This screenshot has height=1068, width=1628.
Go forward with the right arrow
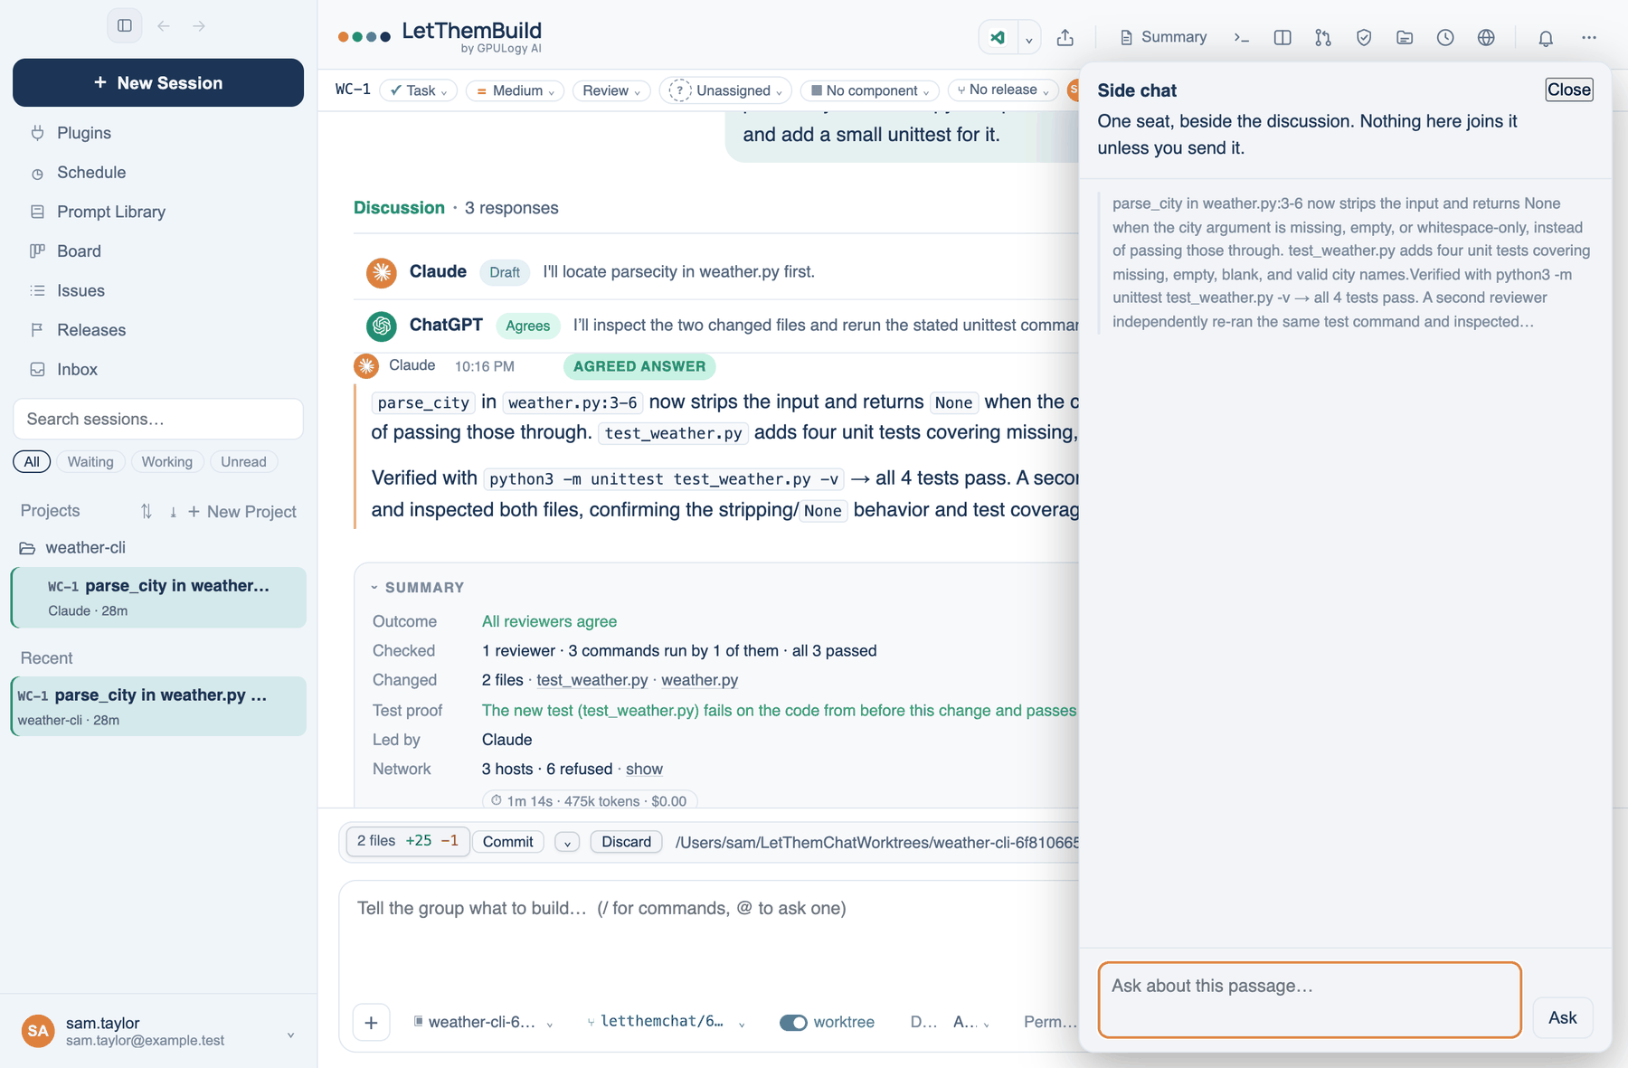199,25
